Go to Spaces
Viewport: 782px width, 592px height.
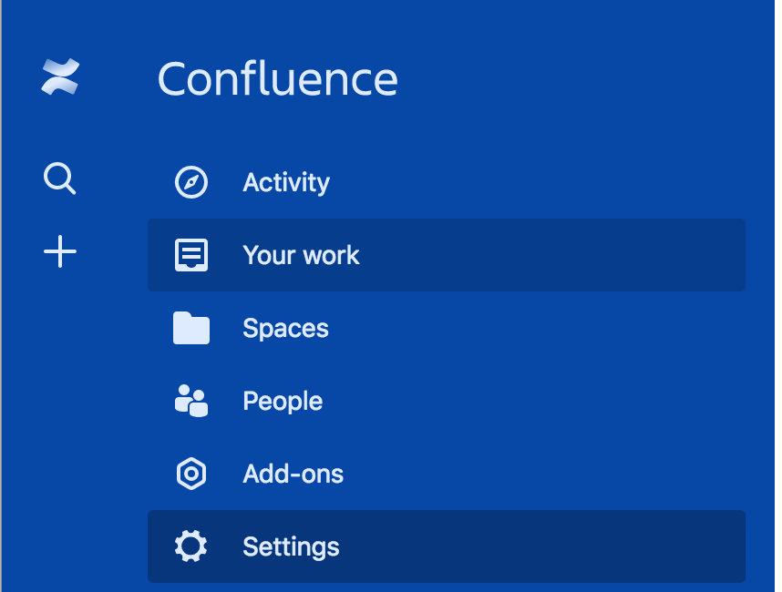coord(447,328)
